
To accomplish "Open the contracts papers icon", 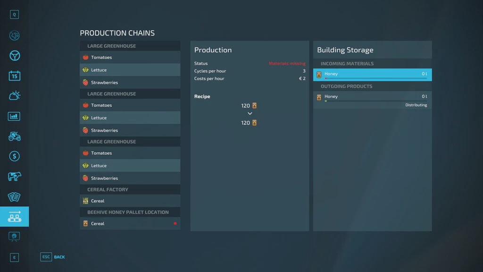I will (15, 197).
